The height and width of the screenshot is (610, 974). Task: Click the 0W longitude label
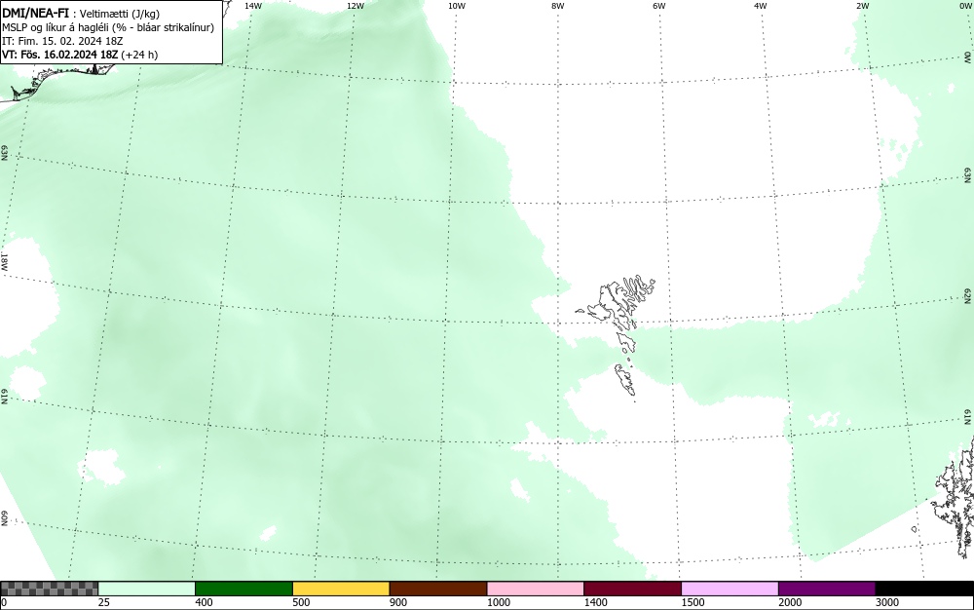965,6
